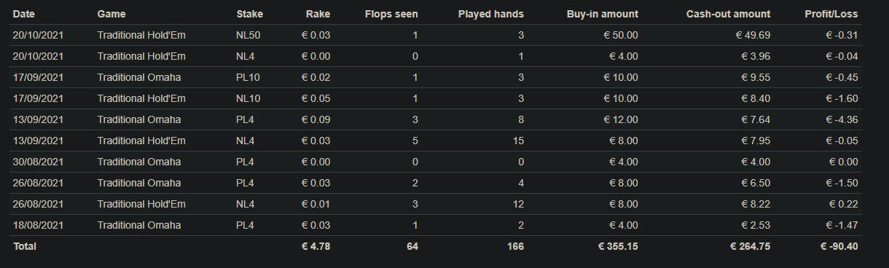Click the row with 15 played hands

coord(436,141)
